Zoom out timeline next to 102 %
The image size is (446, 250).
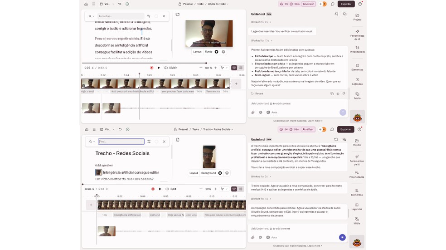(201, 68)
